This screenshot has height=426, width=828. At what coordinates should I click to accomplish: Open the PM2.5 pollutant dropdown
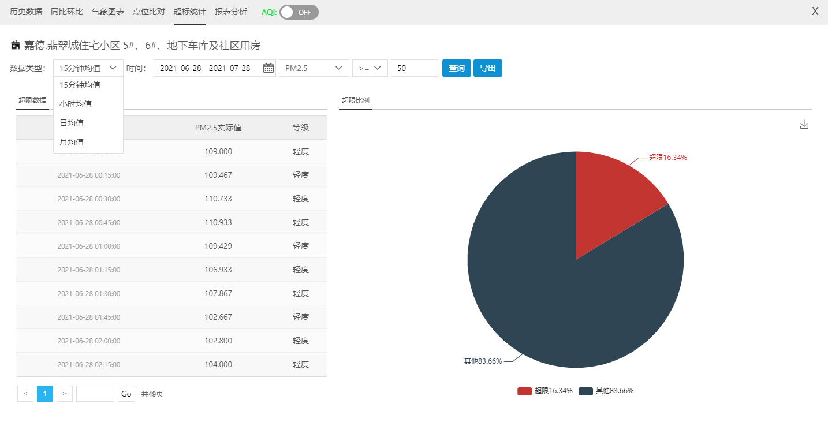314,68
